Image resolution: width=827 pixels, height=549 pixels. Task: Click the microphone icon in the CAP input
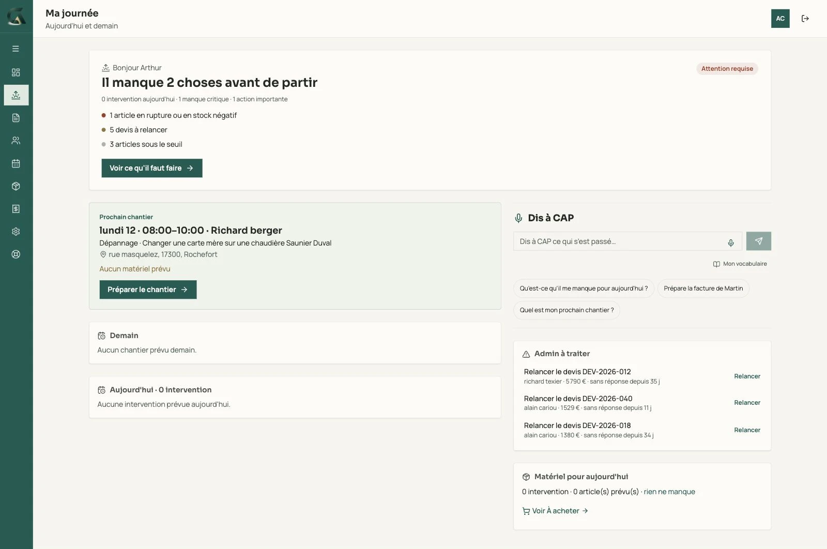tap(731, 242)
